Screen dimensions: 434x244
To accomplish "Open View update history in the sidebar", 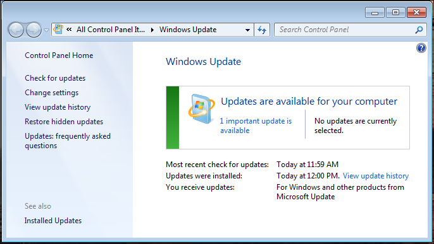I will 58,107.
